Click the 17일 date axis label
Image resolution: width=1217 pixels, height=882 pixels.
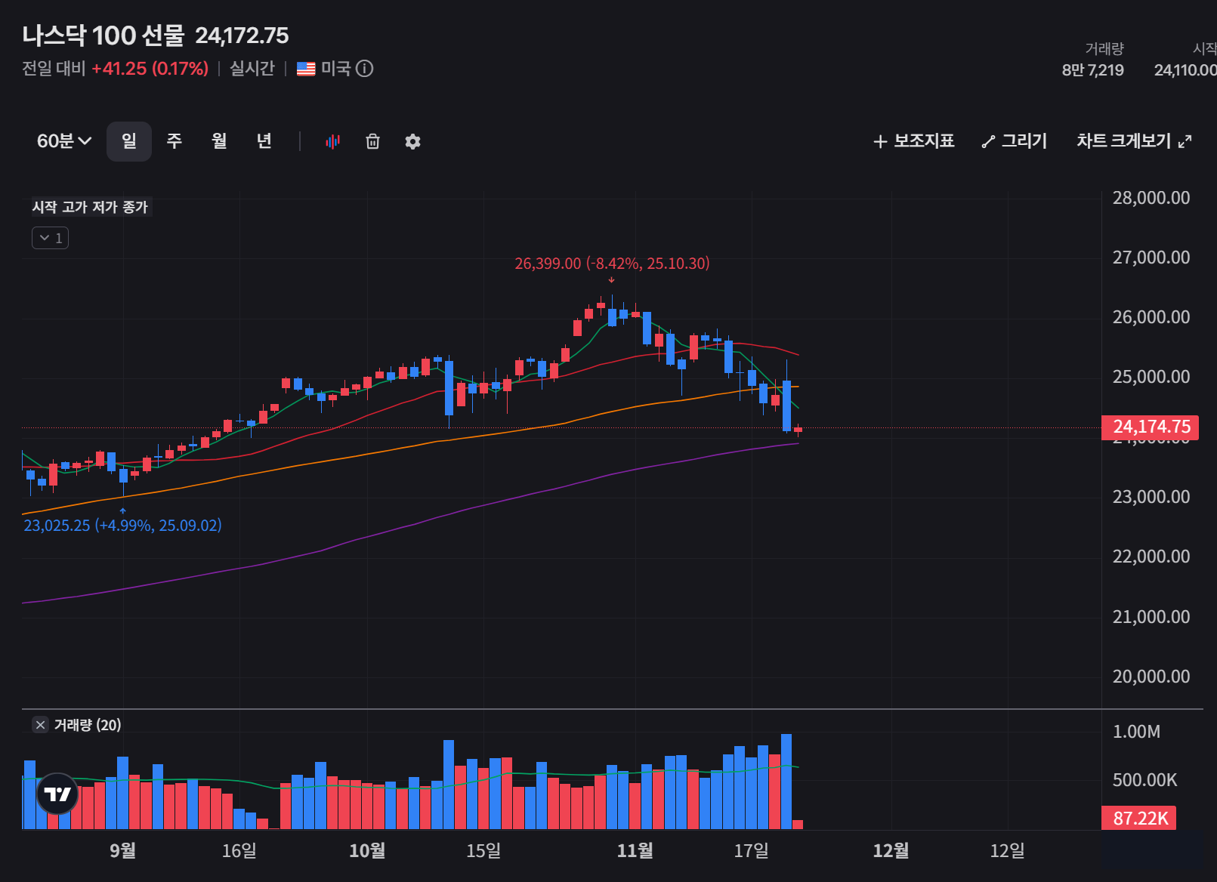point(751,851)
